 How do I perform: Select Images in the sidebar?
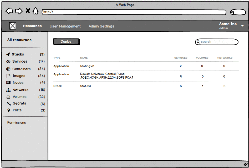pyautogui.click(x=19, y=76)
